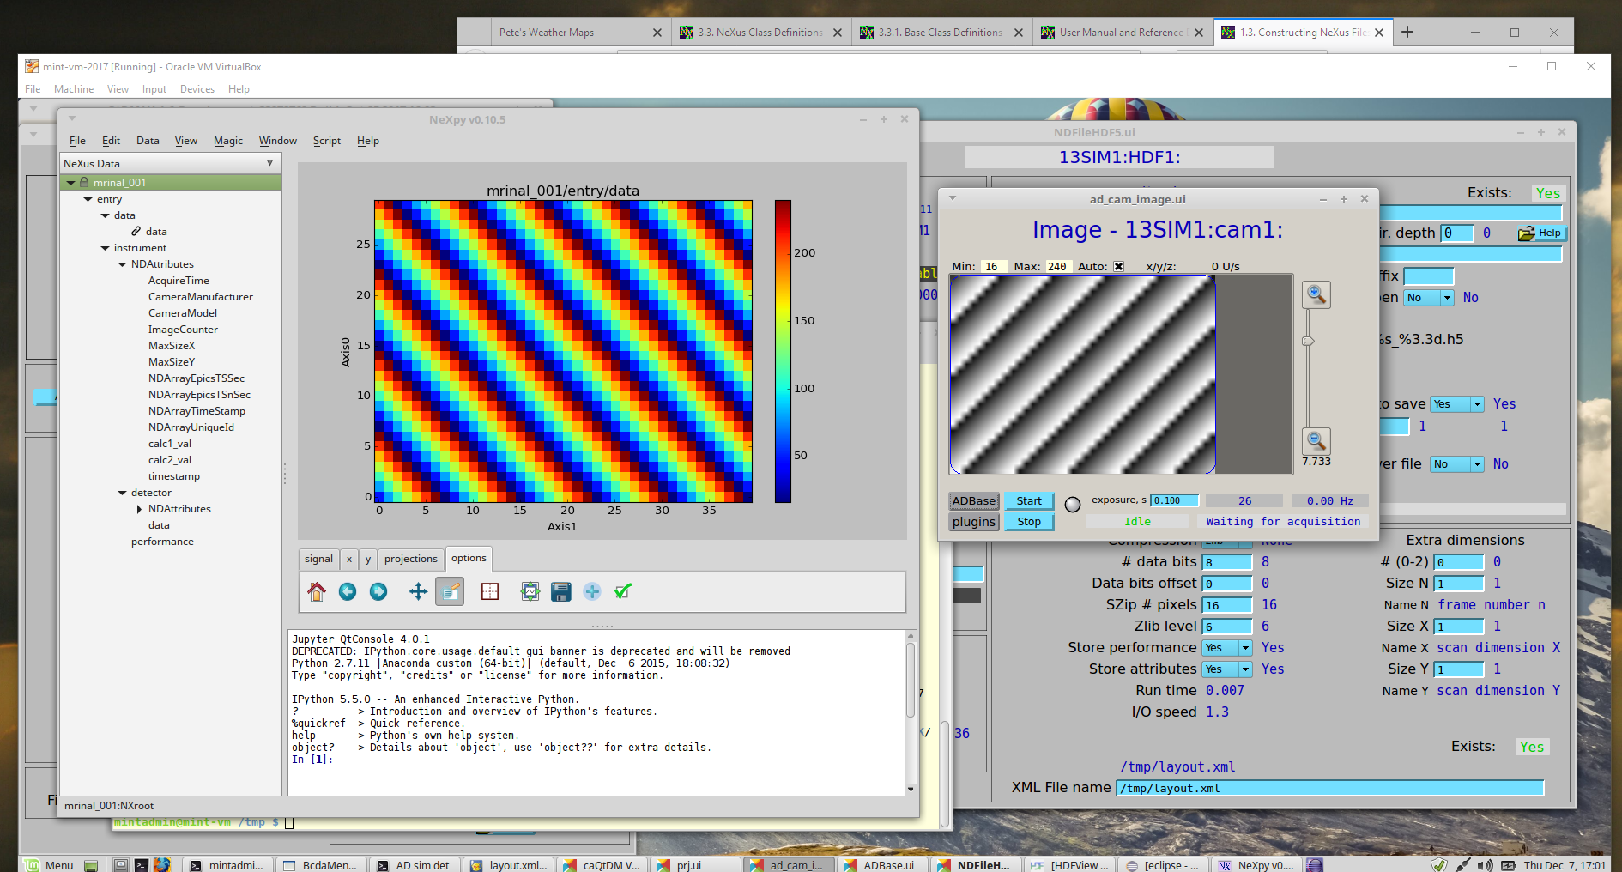Click zoom out magnifier on camera image
Screen dimensions: 1622x872
click(x=1316, y=441)
